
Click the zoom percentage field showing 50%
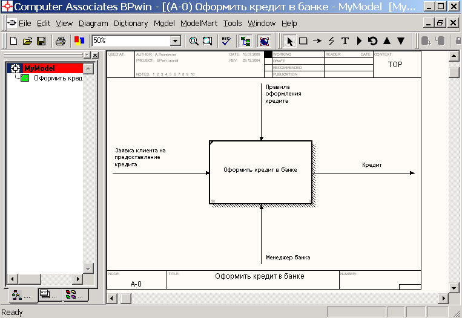[x=131, y=41]
